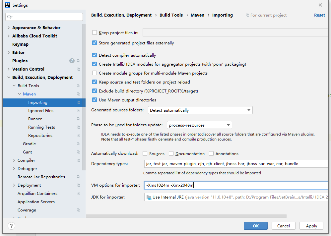Click Maven in breadcrumb path
Screen dimensions: 331x236
coord(198,15)
